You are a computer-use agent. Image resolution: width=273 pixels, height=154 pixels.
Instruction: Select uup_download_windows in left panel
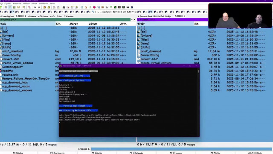click(x=17, y=90)
